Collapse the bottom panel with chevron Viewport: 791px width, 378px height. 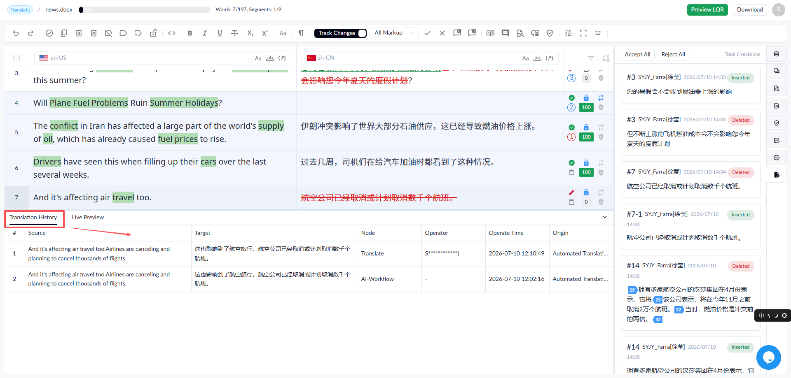point(604,217)
